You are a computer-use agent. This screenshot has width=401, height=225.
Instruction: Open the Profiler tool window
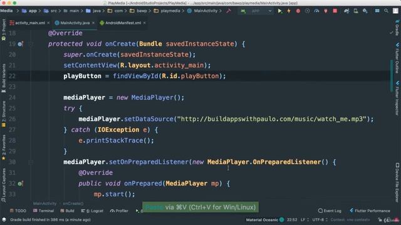(x=119, y=211)
